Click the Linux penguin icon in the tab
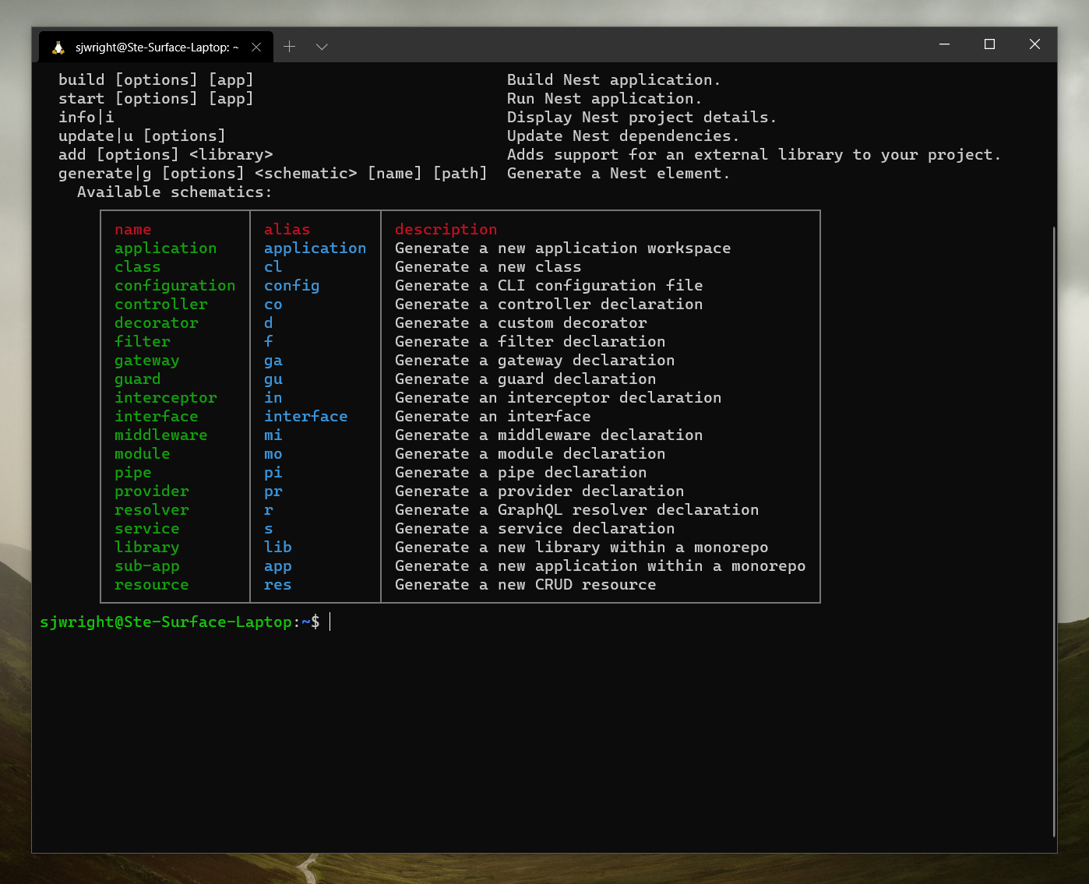Image resolution: width=1089 pixels, height=884 pixels. [58, 48]
